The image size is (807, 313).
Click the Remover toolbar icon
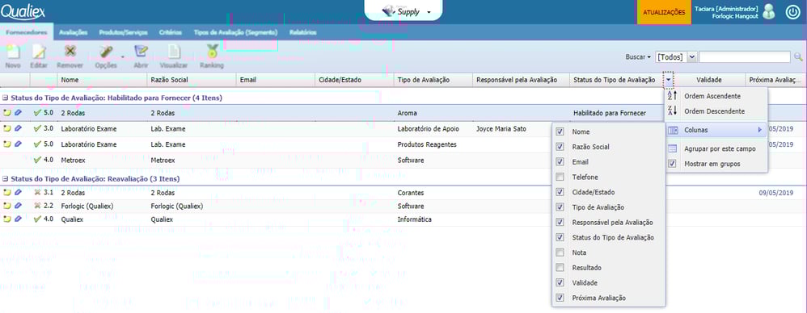click(70, 52)
